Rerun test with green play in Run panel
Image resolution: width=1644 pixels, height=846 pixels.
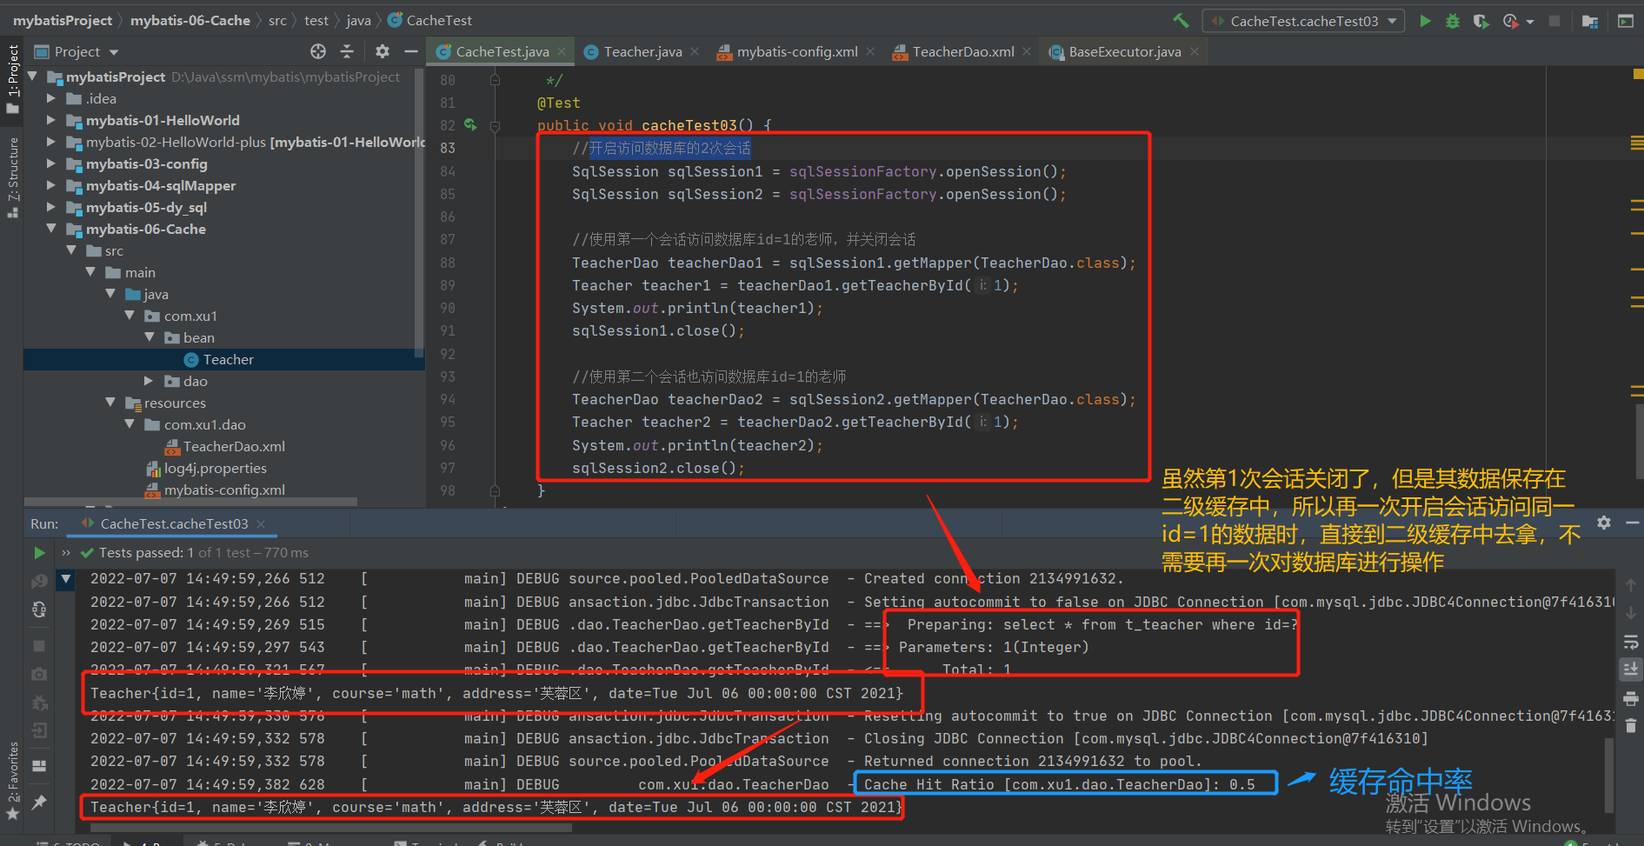click(39, 553)
